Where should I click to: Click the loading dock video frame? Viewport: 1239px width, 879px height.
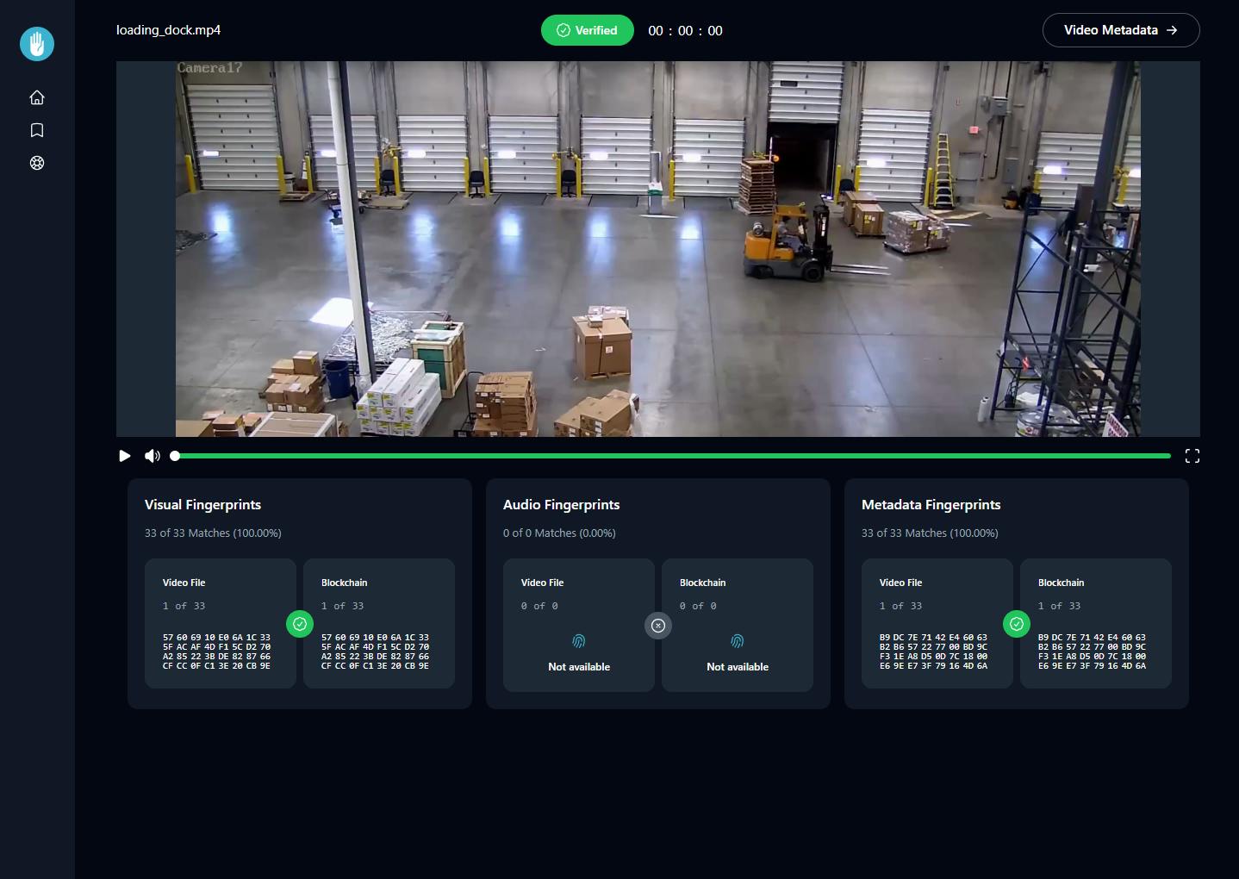pyautogui.click(x=658, y=248)
